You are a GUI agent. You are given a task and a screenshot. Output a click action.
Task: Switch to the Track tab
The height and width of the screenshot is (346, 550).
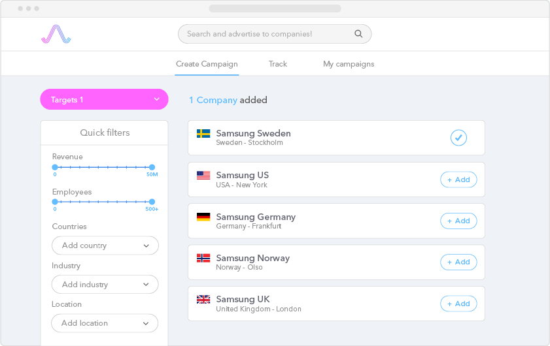pyautogui.click(x=278, y=64)
